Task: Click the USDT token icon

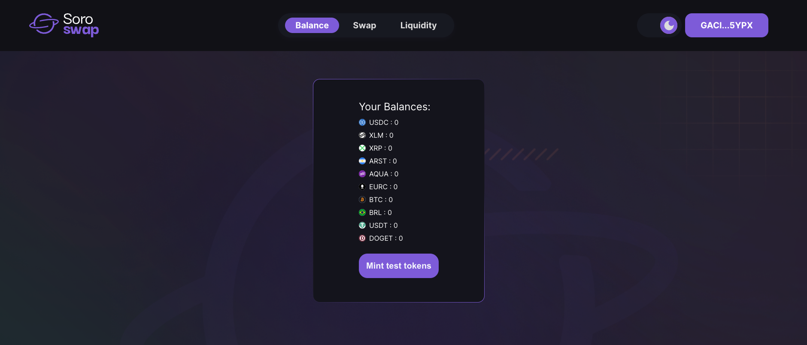Action: [362, 225]
